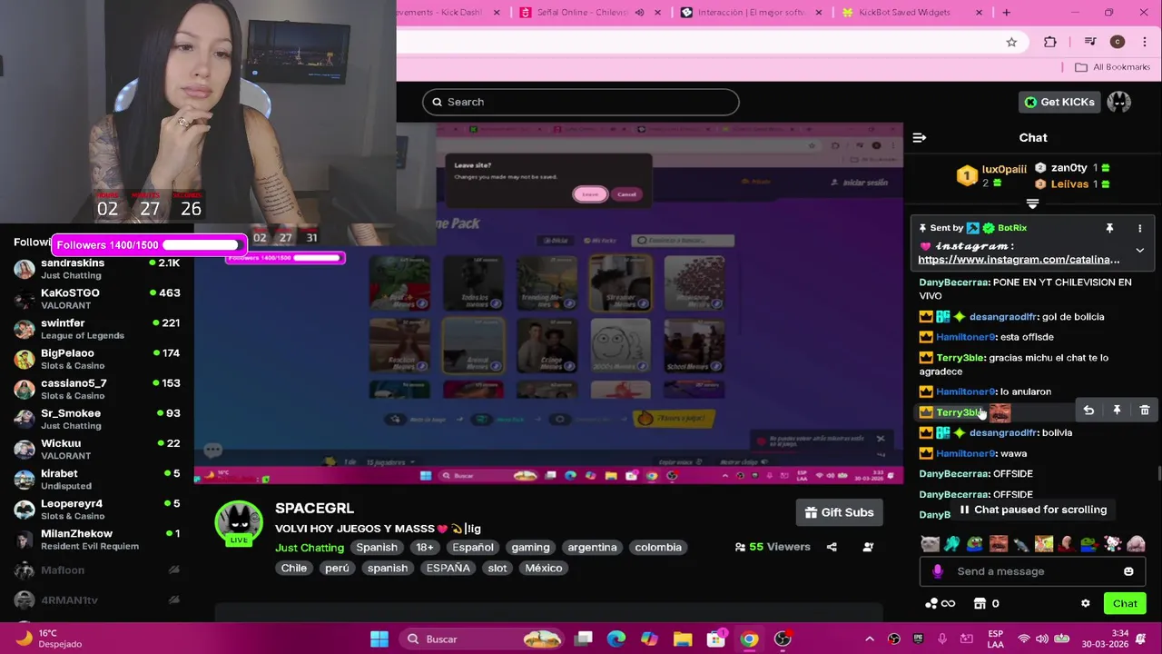The image size is (1162, 654).
Task: Open Chrome profile avatar
Action: [1118, 42]
